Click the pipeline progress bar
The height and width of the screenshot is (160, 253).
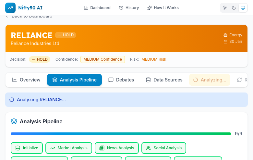[121, 134]
